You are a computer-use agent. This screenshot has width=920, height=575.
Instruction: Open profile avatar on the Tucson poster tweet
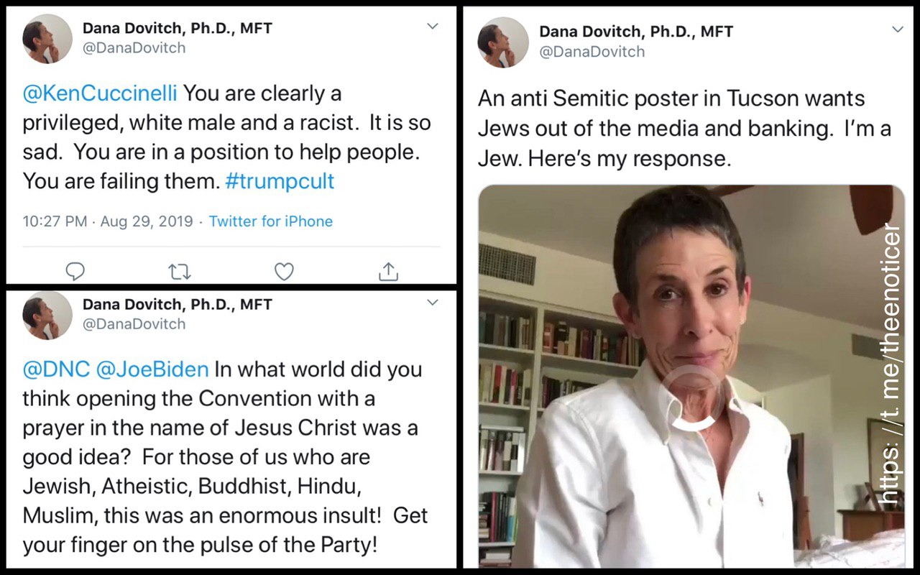[x=503, y=42]
